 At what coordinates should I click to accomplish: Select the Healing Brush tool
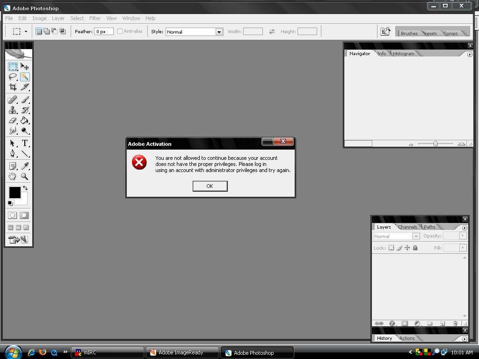click(x=13, y=100)
